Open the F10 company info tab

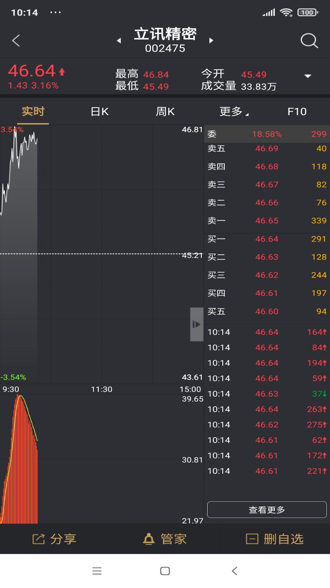tap(297, 111)
